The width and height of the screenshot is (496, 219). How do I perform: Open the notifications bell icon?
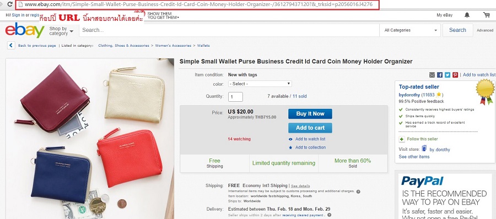coord(467,15)
